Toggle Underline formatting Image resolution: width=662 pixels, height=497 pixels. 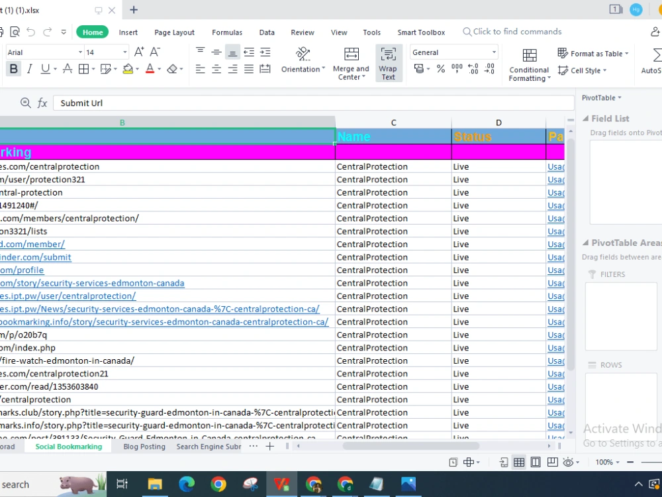(x=45, y=69)
